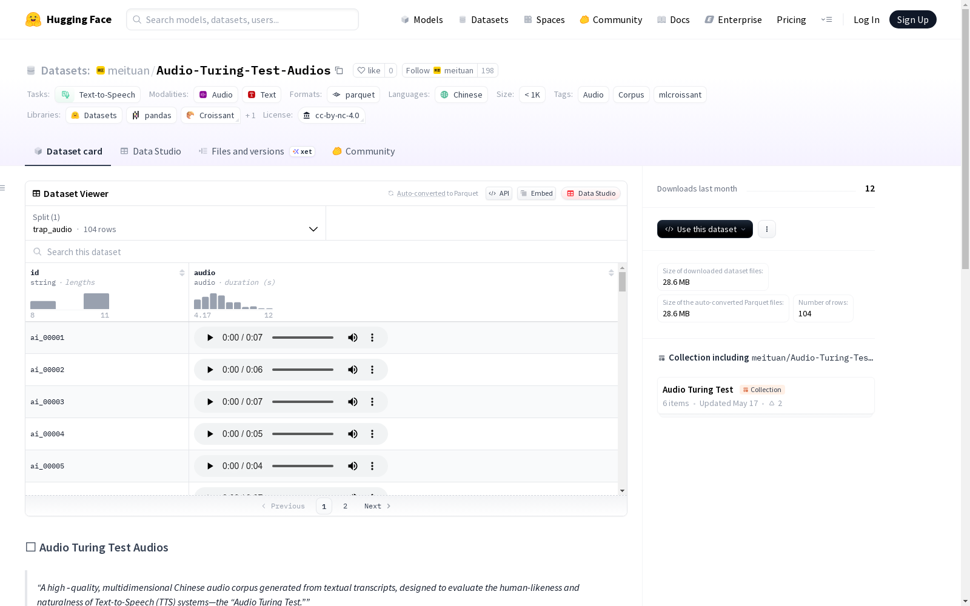This screenshot has height=606, width=970.
Task: Sort the audio column
Action: 611,273
